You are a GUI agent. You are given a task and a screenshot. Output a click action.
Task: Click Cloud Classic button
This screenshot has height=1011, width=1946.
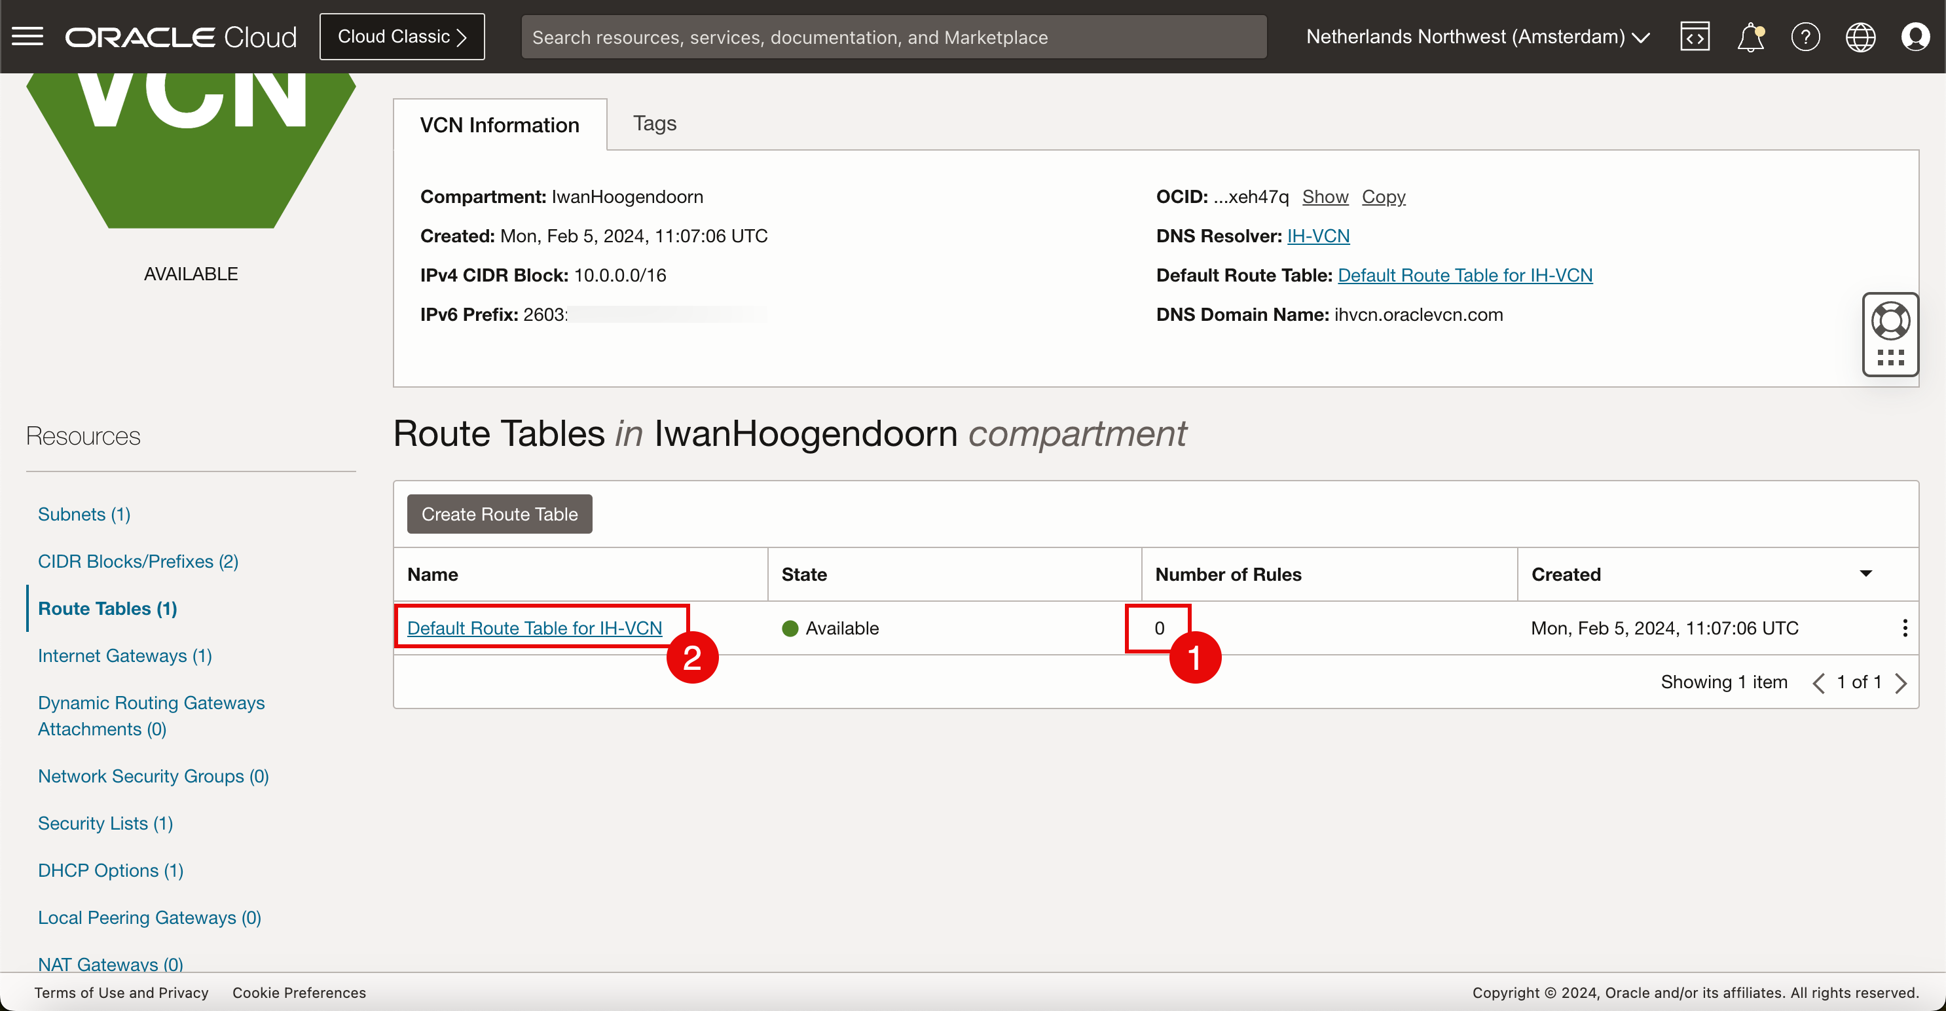click(x=402, y=36)
